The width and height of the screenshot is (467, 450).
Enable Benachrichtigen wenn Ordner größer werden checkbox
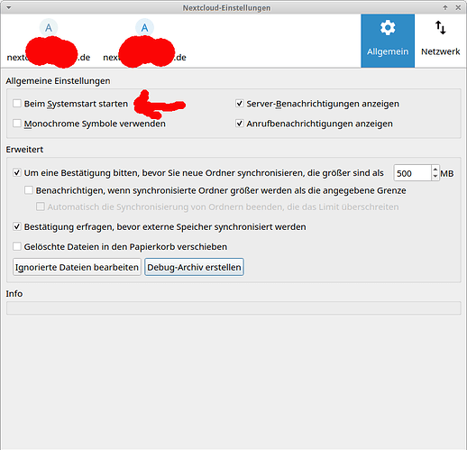coord(29,190)
